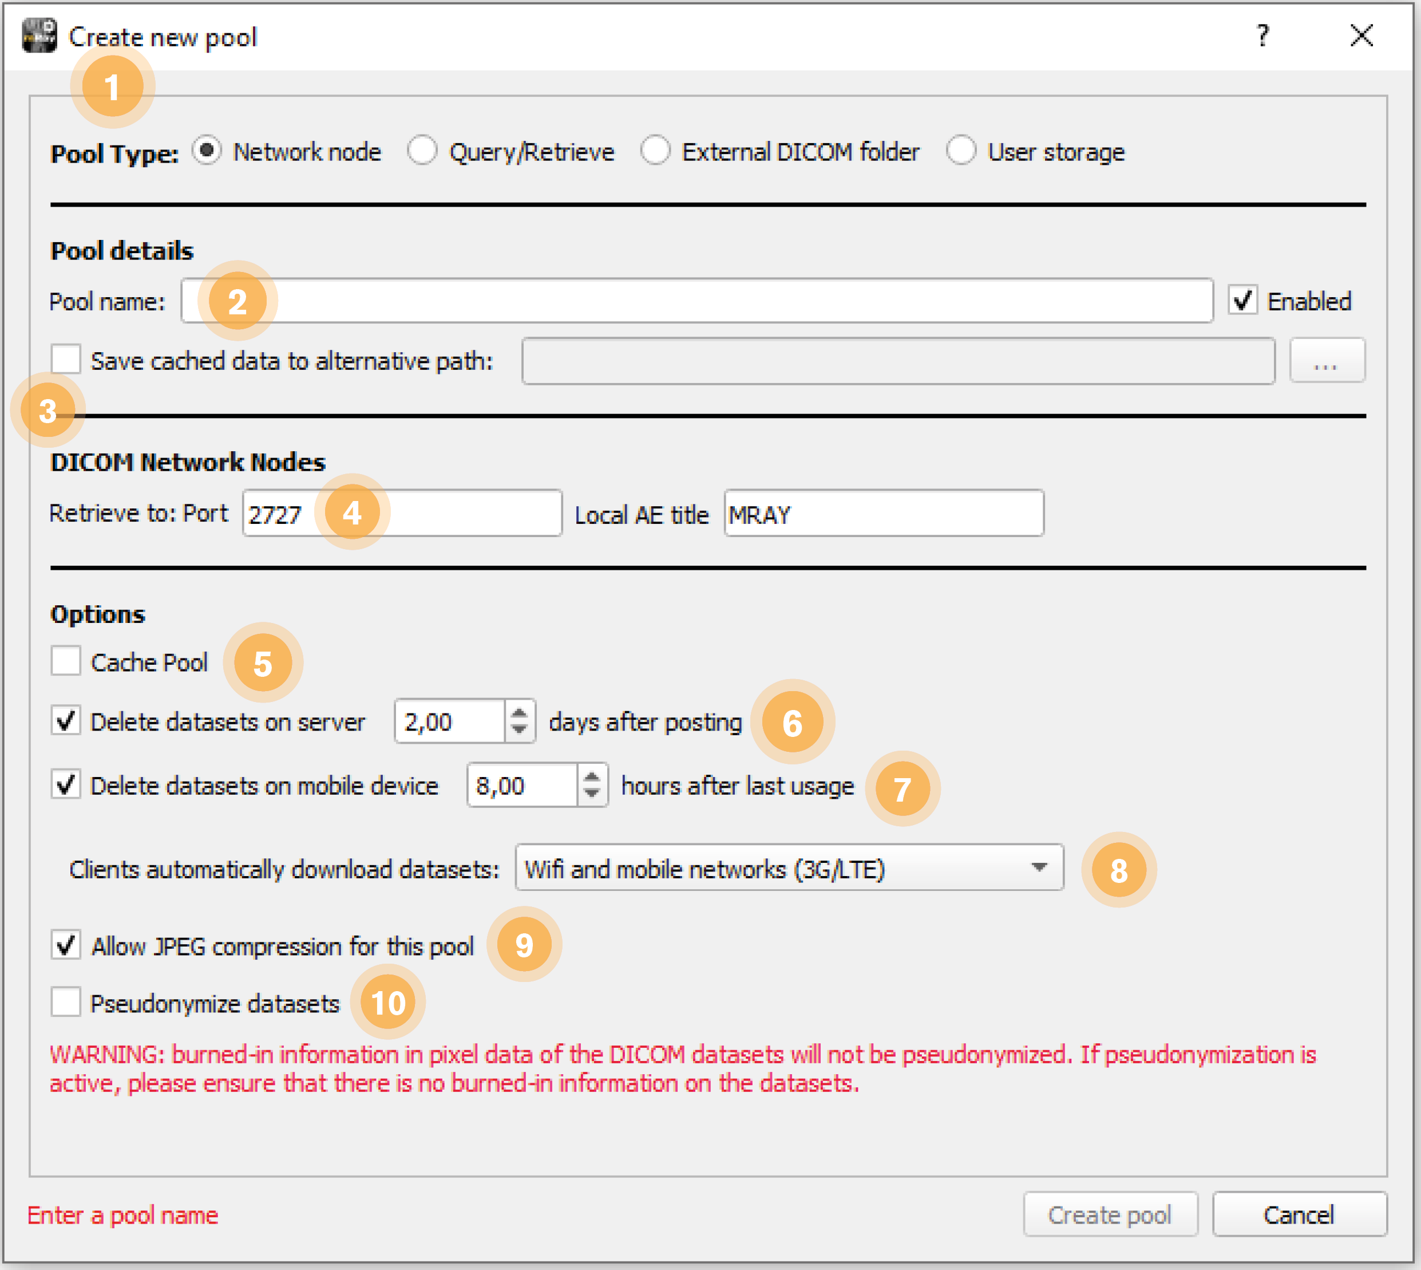Select the Query/Retrieve pool type
1421x1270 pixels.
[422, 151]
